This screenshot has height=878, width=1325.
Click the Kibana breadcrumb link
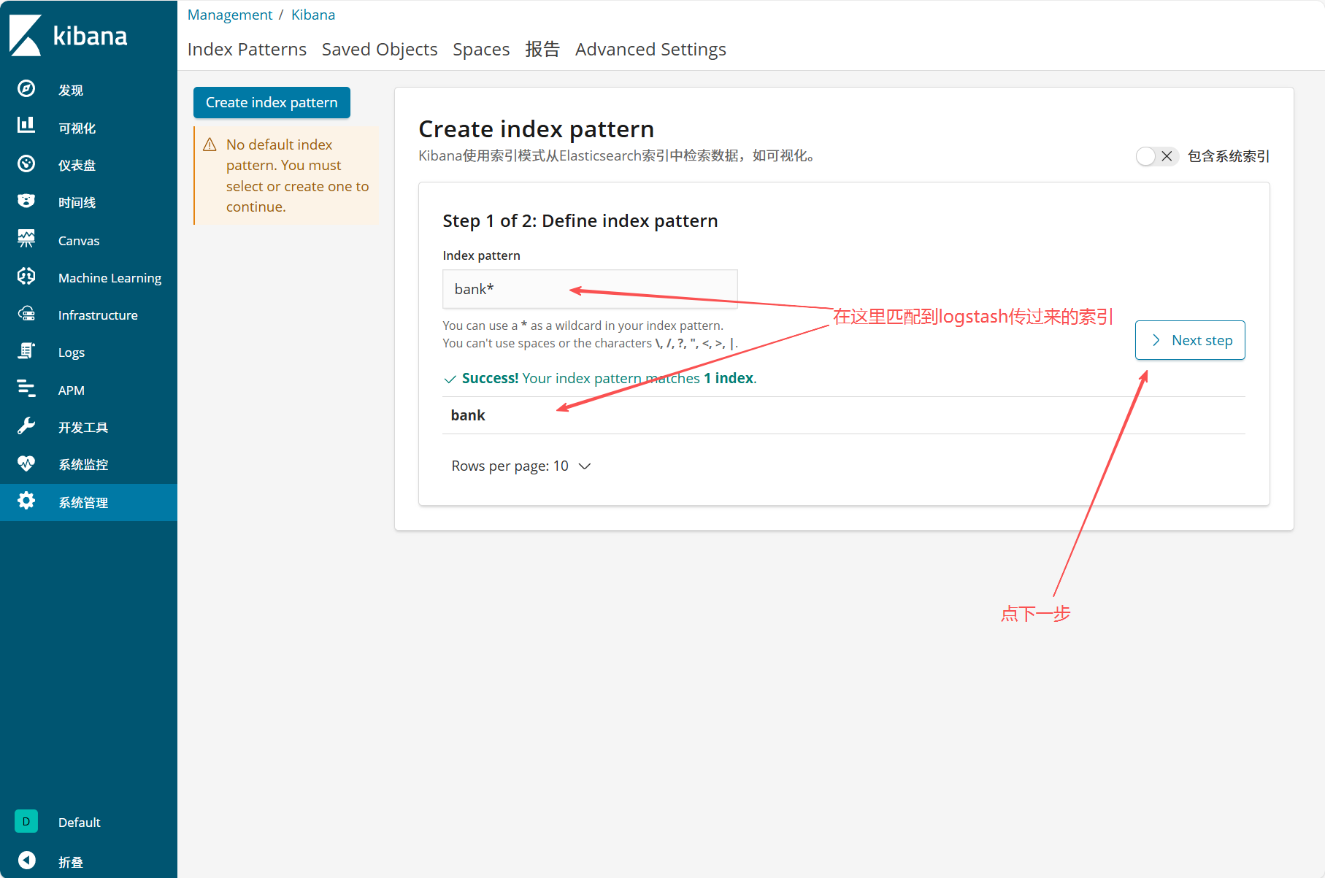[313, 15]
